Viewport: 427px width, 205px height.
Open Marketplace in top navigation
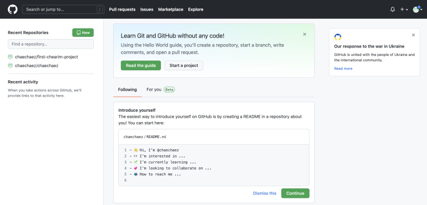pyautogui.click(x=171, y=9)
